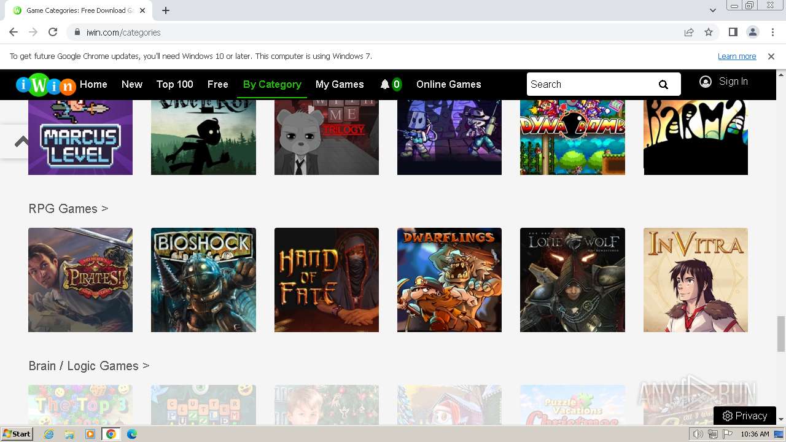The image size is (786, 442).
Task: Open Internet Explorer from the taskbar
Action: 49,434
